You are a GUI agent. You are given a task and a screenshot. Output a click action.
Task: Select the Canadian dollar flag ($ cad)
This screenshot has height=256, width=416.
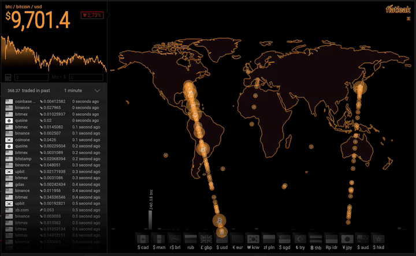(x=143, y=238)
